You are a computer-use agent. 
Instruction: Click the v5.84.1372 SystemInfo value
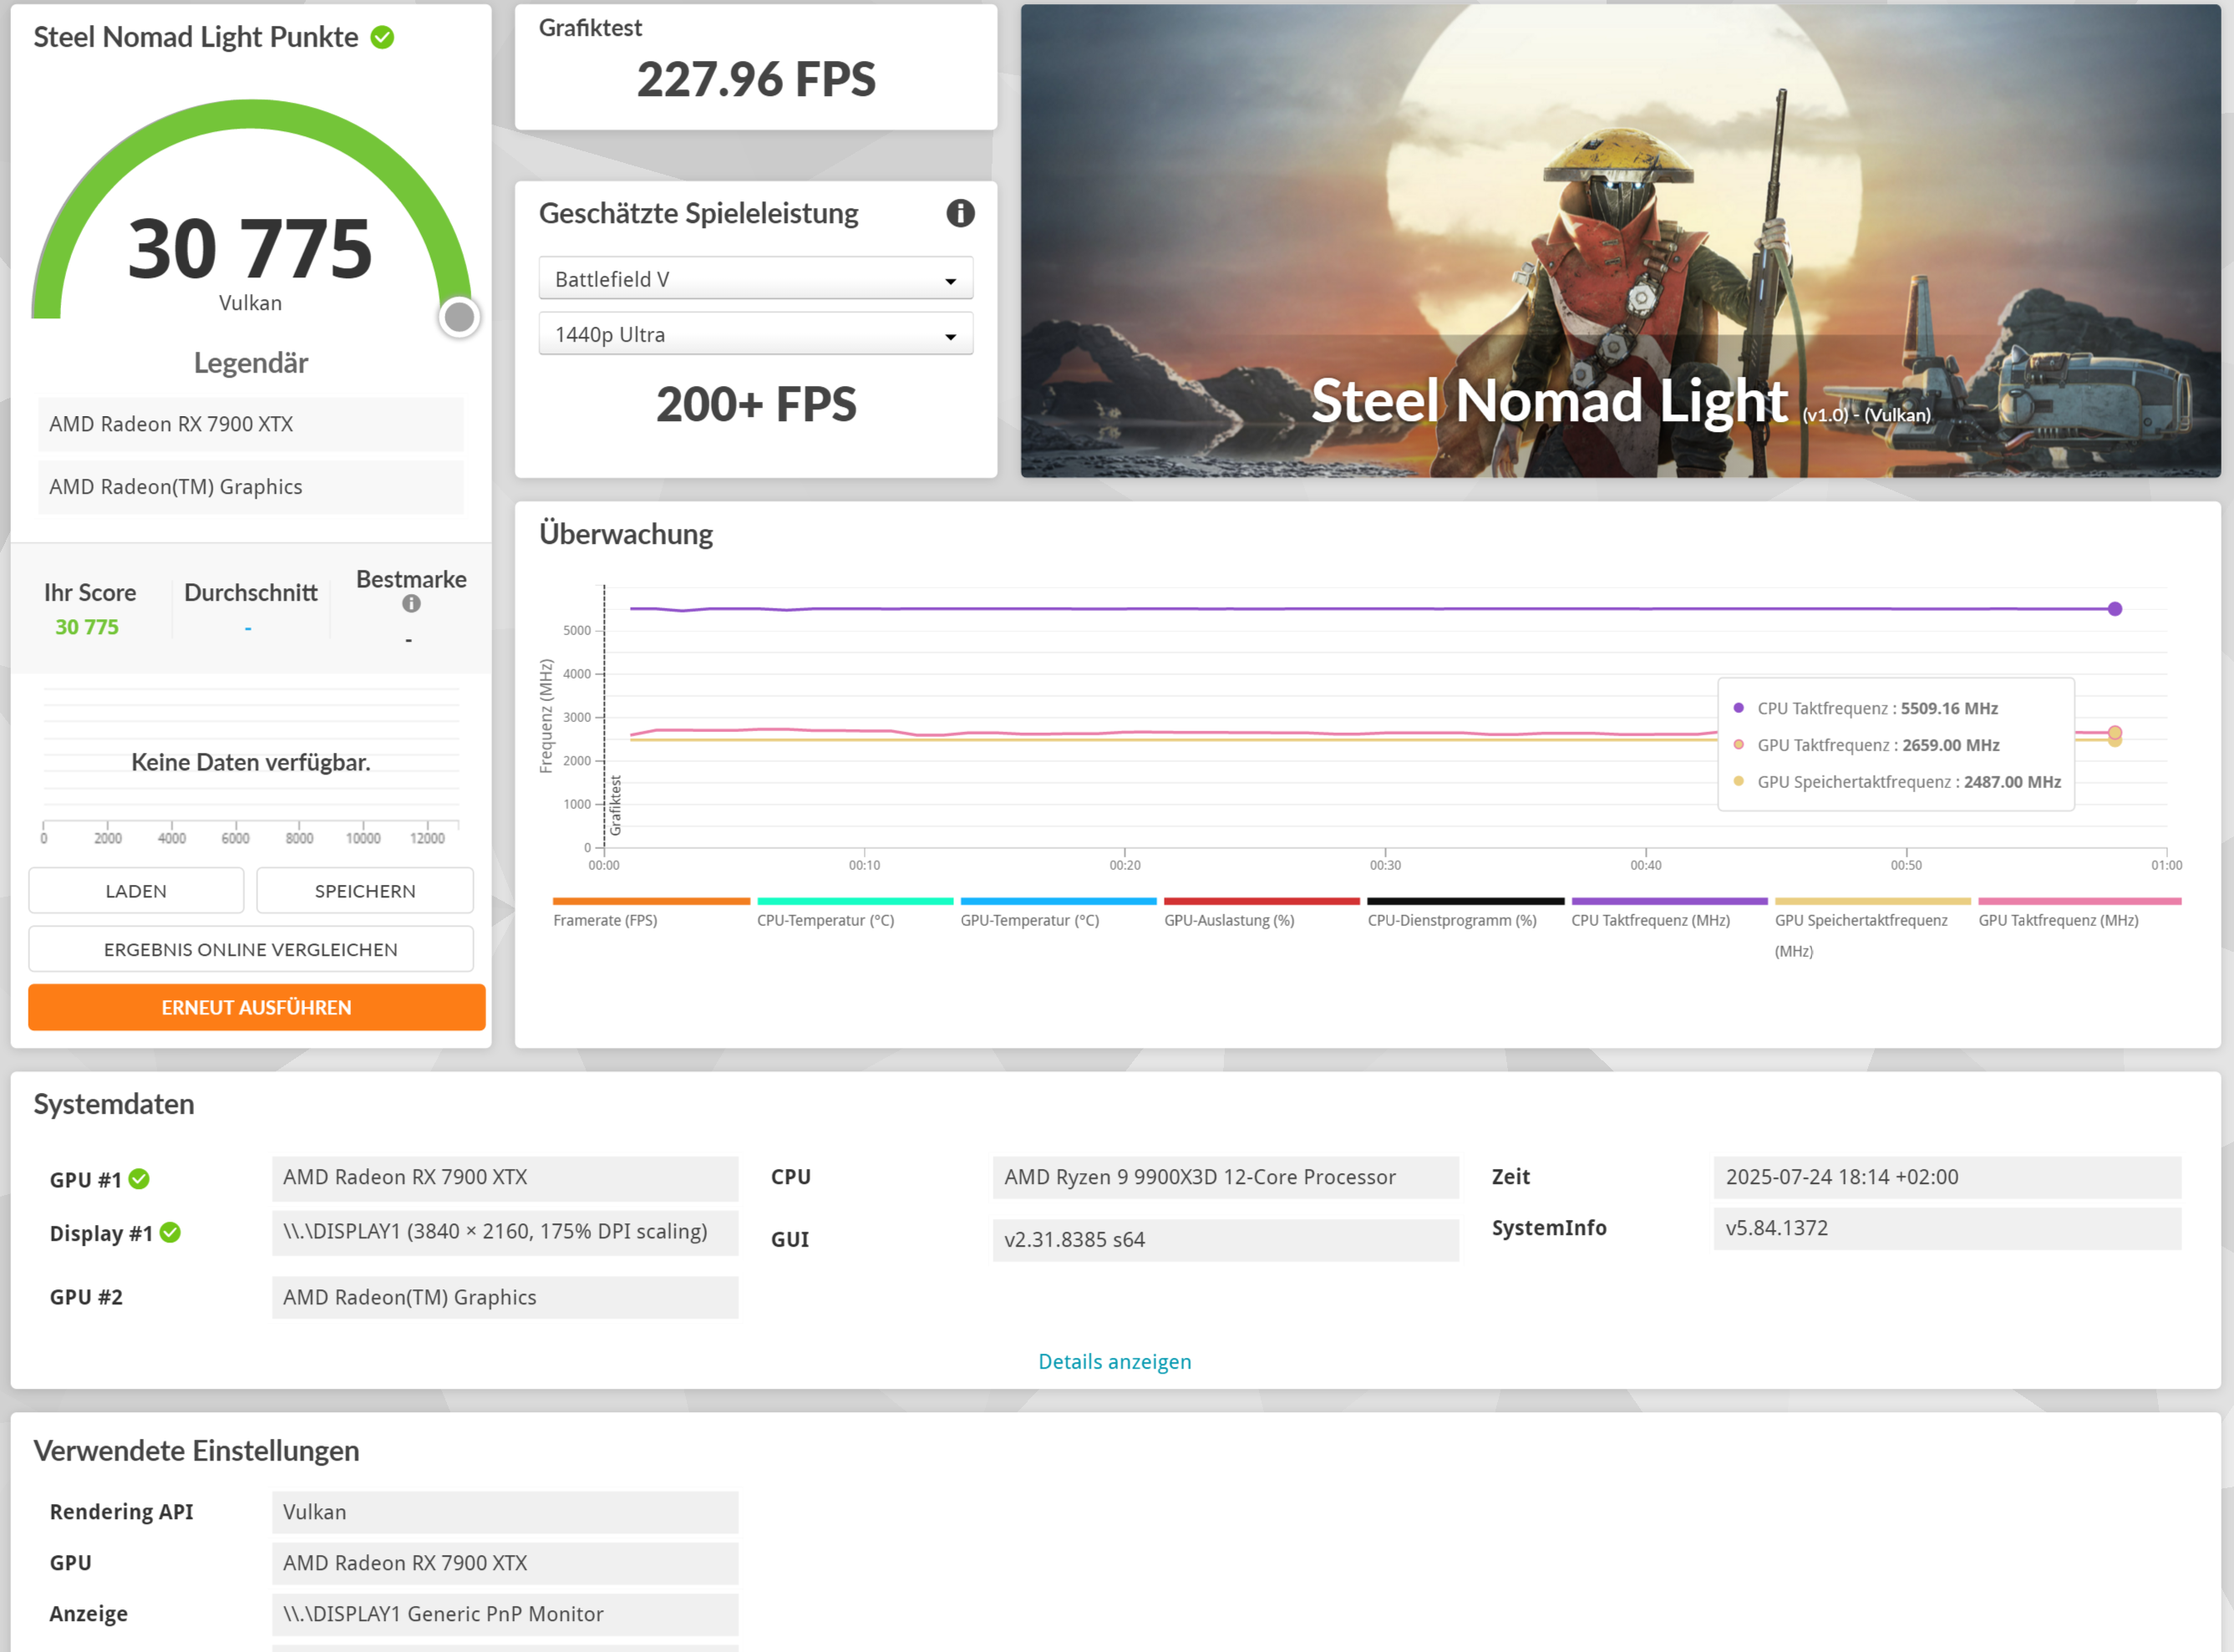pyautogui.click(x=1947, y=1228)
